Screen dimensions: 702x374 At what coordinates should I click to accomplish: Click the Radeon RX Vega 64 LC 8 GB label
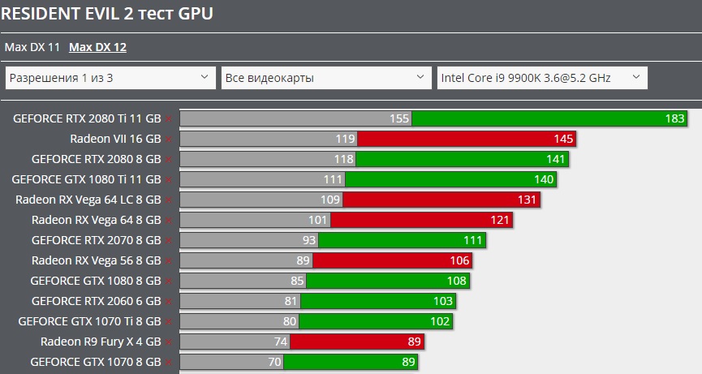coord(88,200)
